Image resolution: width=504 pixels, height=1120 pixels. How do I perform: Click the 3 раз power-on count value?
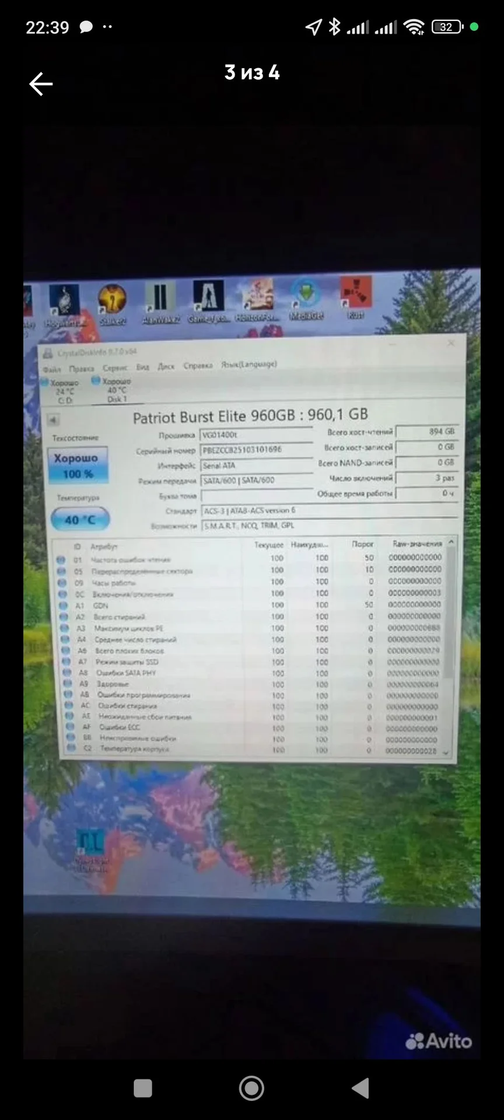click(427, 478)
